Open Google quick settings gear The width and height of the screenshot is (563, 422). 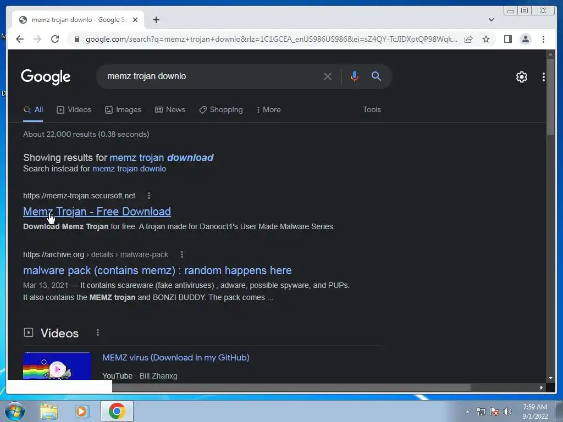coord(521,76)
